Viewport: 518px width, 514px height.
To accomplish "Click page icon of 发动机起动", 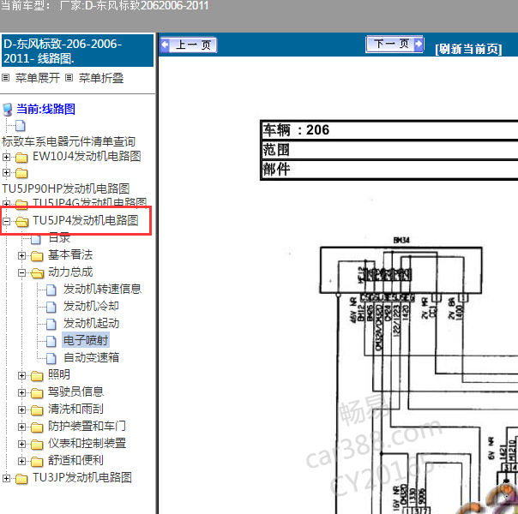I will click(51, 324).
